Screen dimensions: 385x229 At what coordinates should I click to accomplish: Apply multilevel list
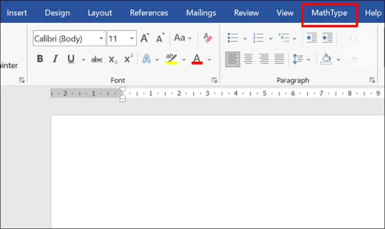click(x=284, y=38)
